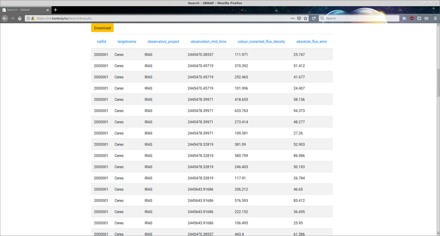Click the uBlock Origin shield icon
The image size is (440, 236).
pos(412,18)
